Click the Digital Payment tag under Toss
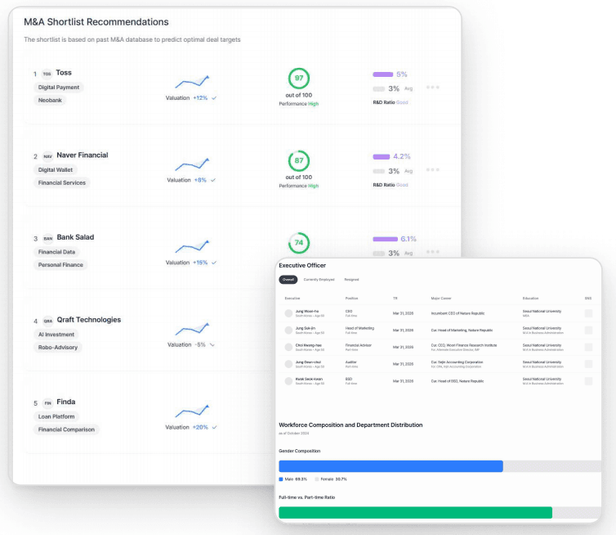The height and width of the screenshot is (535, 616). point(59,88)
